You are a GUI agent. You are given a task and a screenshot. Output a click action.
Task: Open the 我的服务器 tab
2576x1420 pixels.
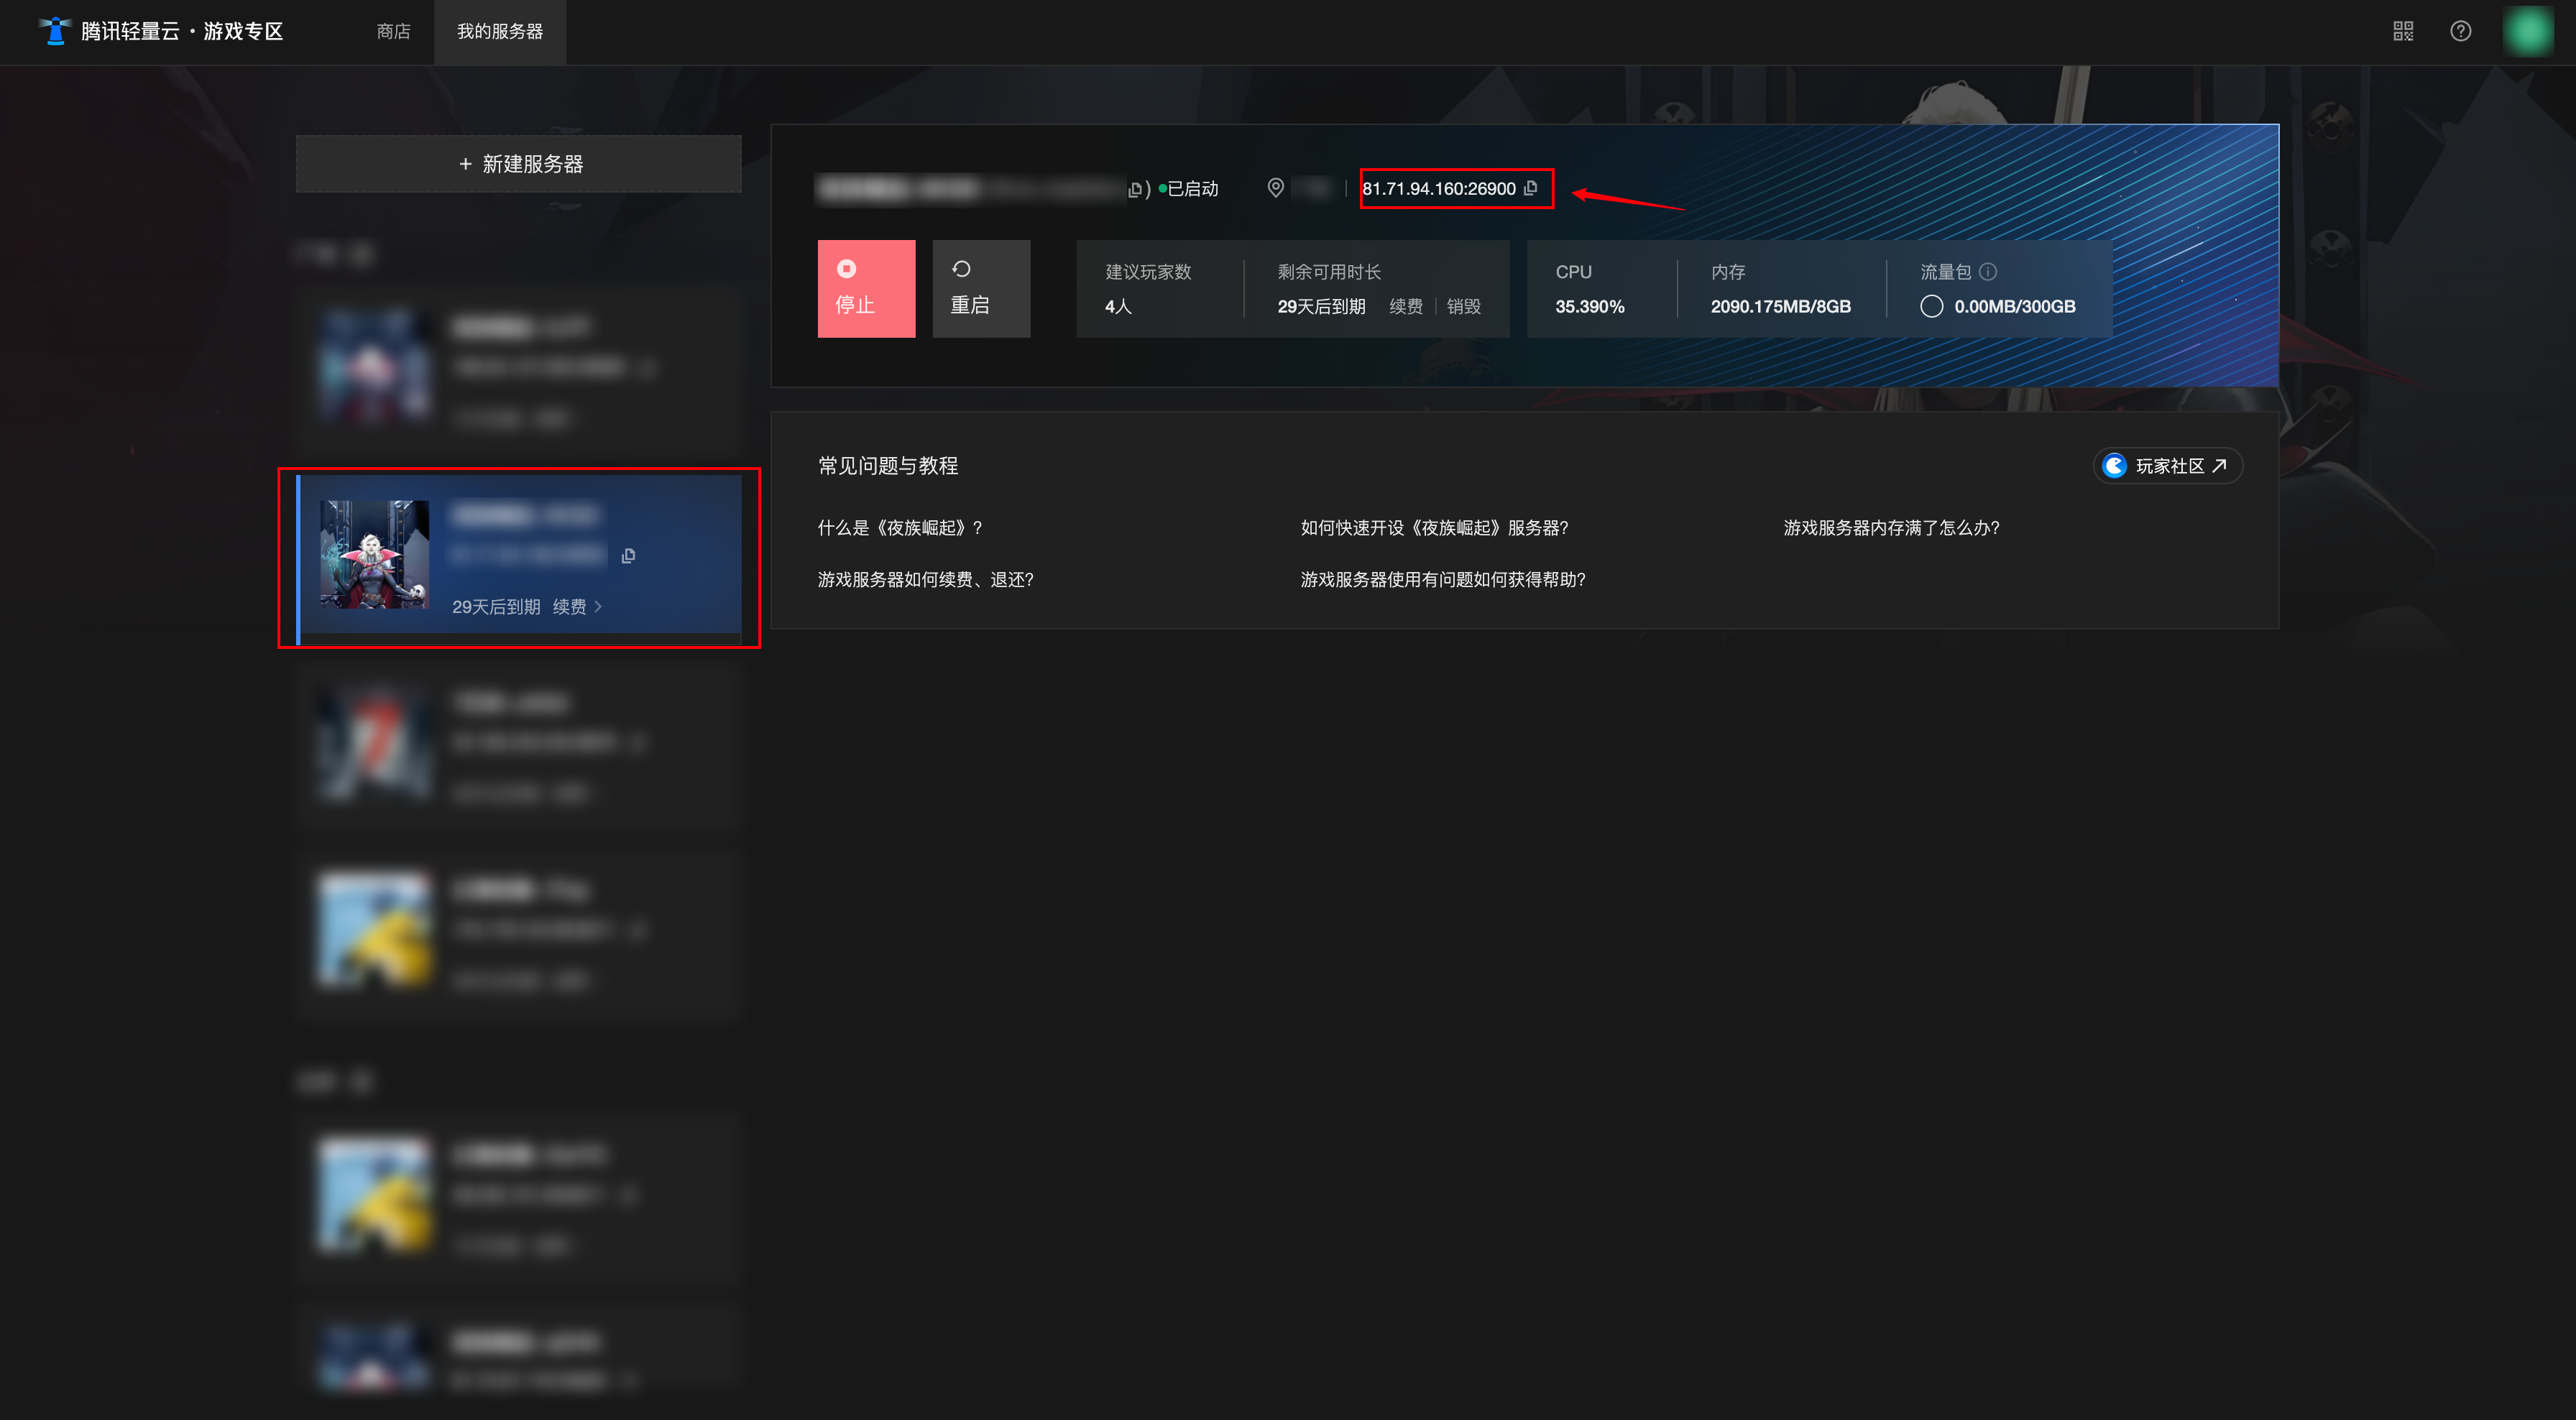pos(499,31)
